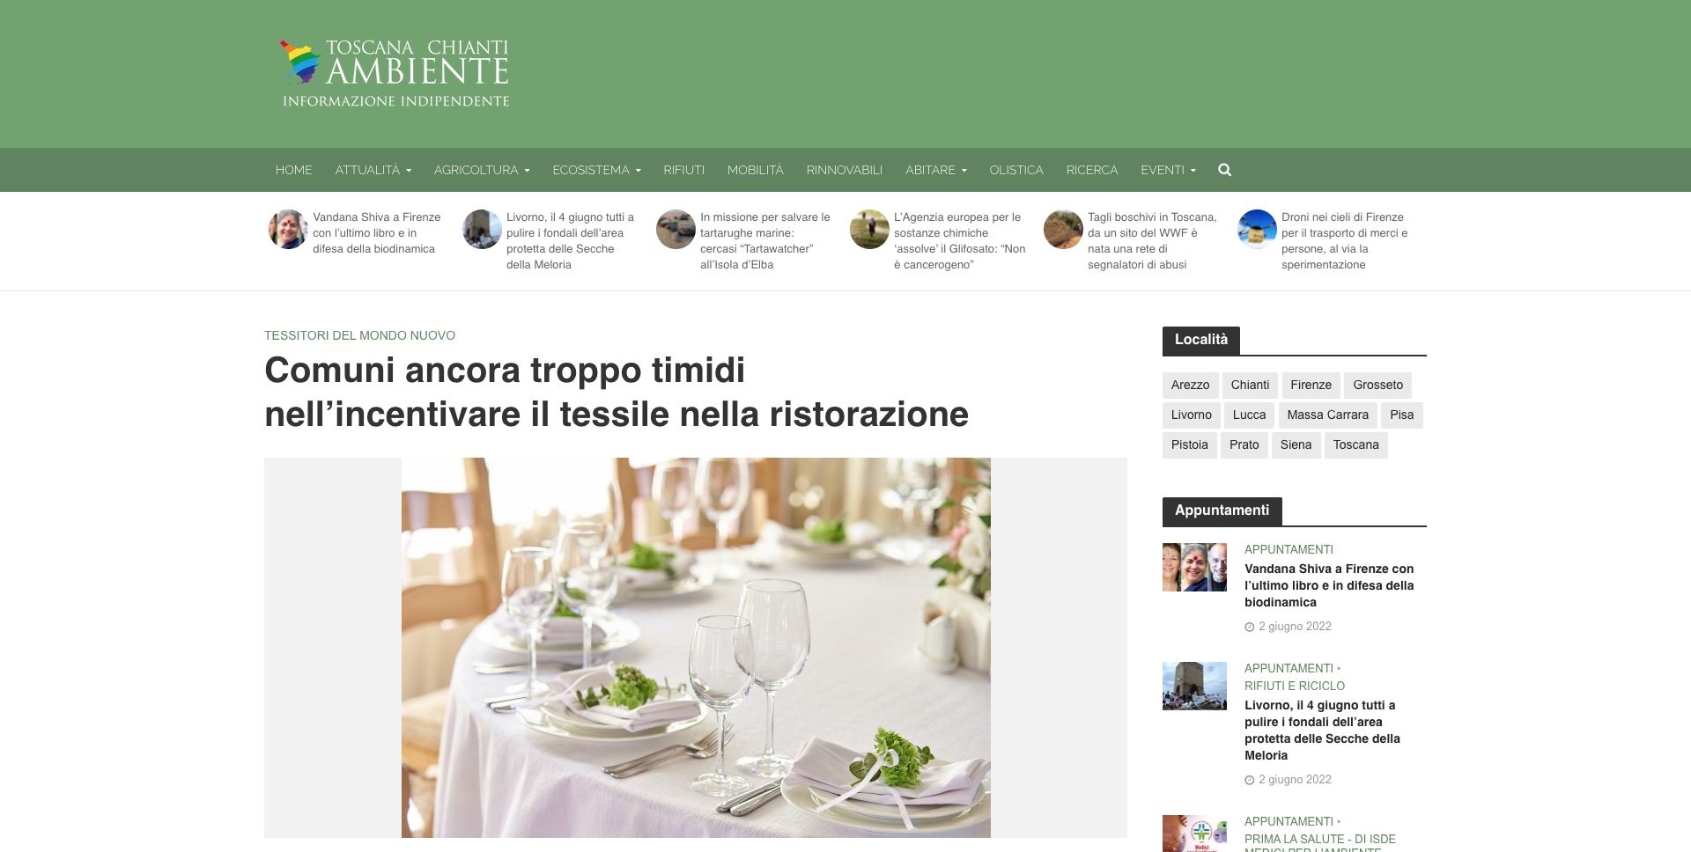Open the Livorno tower thumbnail in Appuntamenti

[1194, 686]
